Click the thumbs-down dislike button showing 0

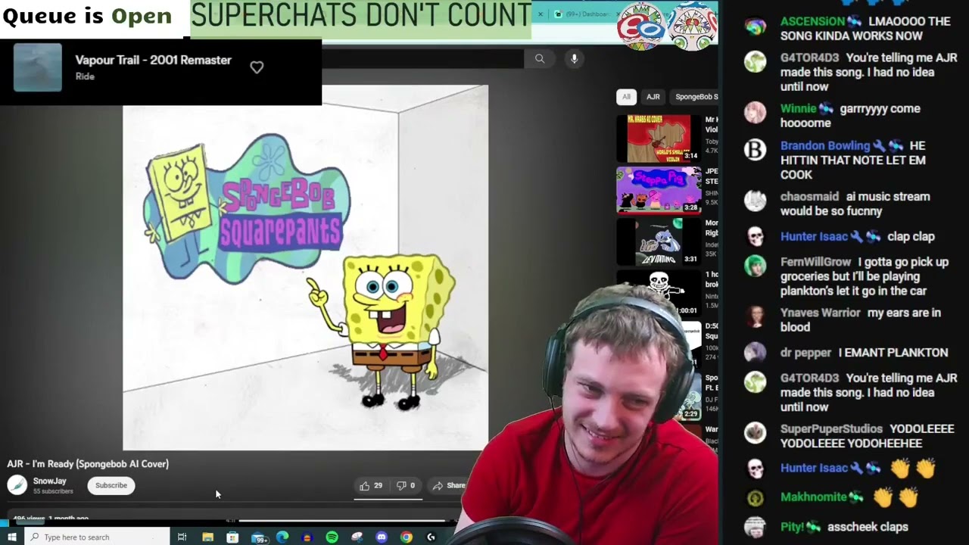tap(406, 485)
